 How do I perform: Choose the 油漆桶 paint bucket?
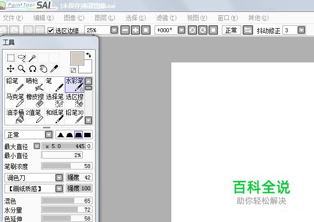click(x=15, y=116)
